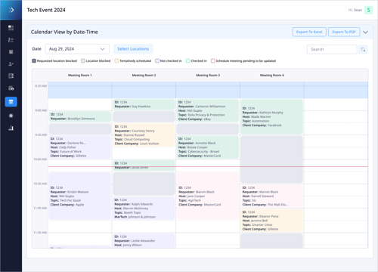Open Eleanor Pena Smarter Cities meeting
This screenshot has height=272, width=378.
click(x=272, y=221)
